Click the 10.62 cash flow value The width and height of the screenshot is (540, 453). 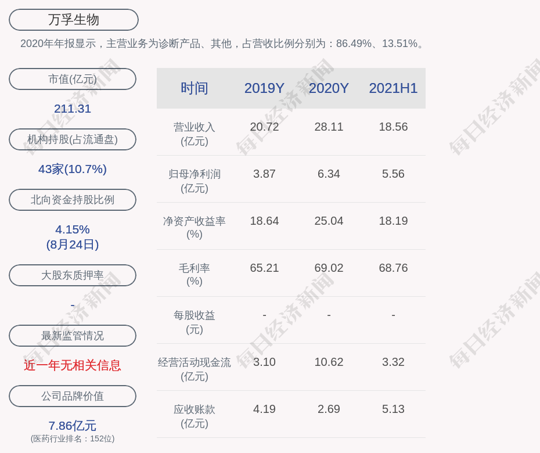tap(329, 362)
